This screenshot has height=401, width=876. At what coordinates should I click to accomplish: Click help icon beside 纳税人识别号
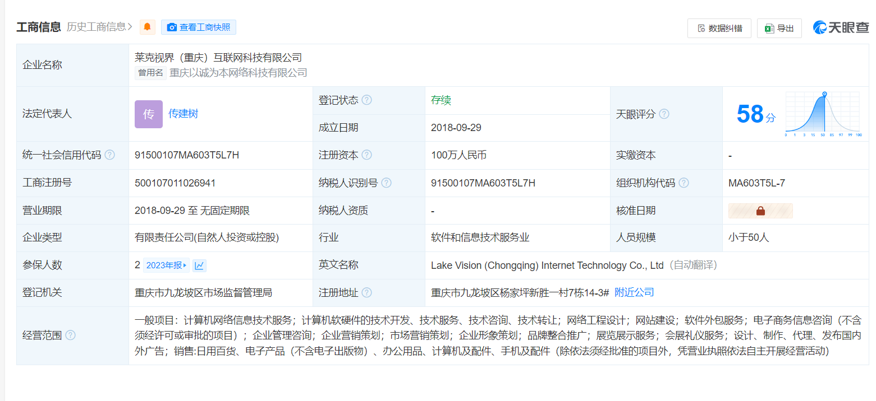[386, 183]
